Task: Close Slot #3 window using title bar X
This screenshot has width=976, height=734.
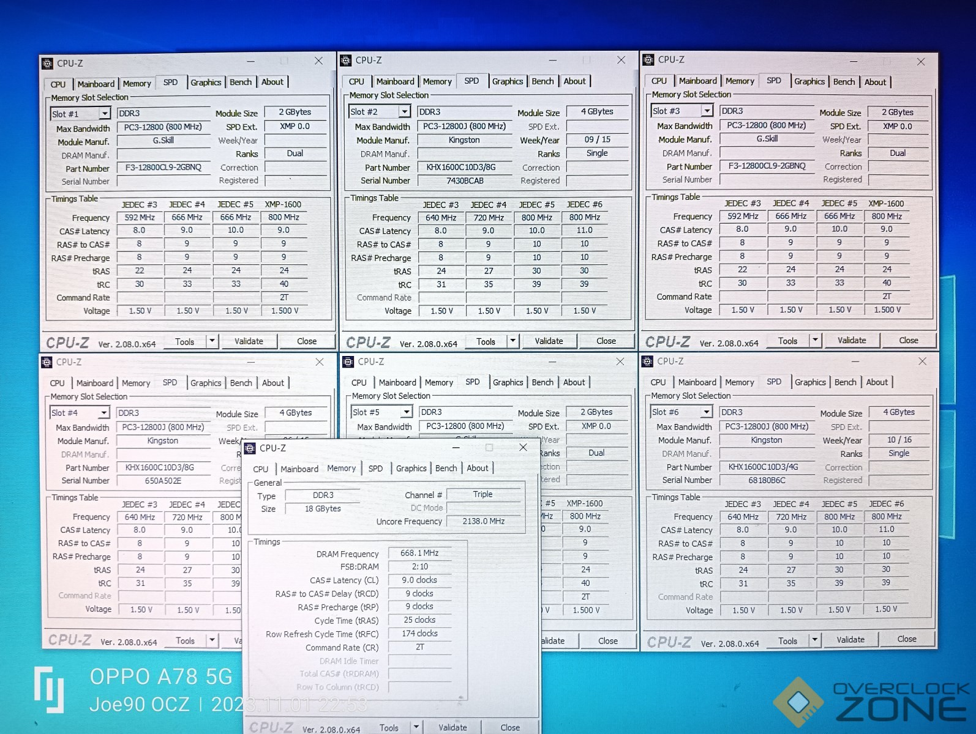Action: pos(921,62)
